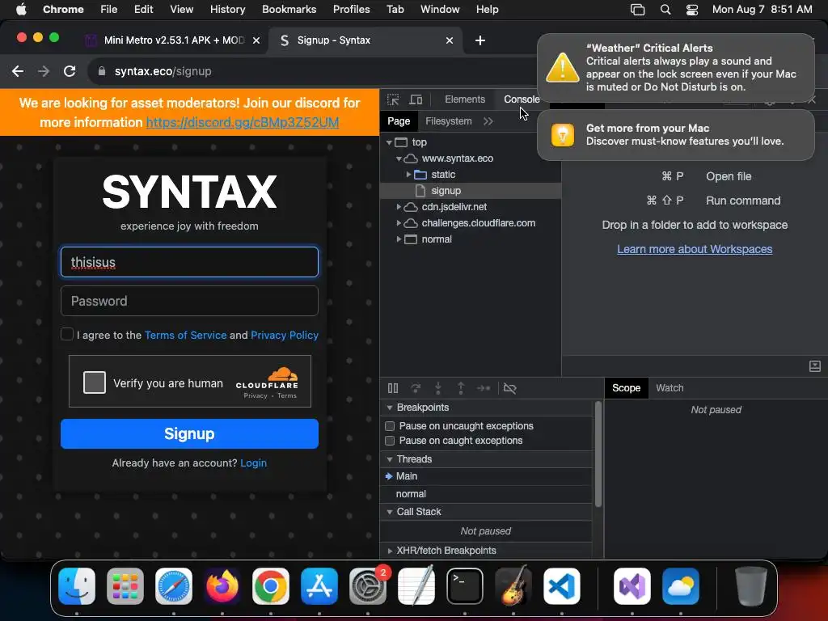Open Launchpad from the dock
Viewport: 828px width, 621px height.
(x=125, y=586)
